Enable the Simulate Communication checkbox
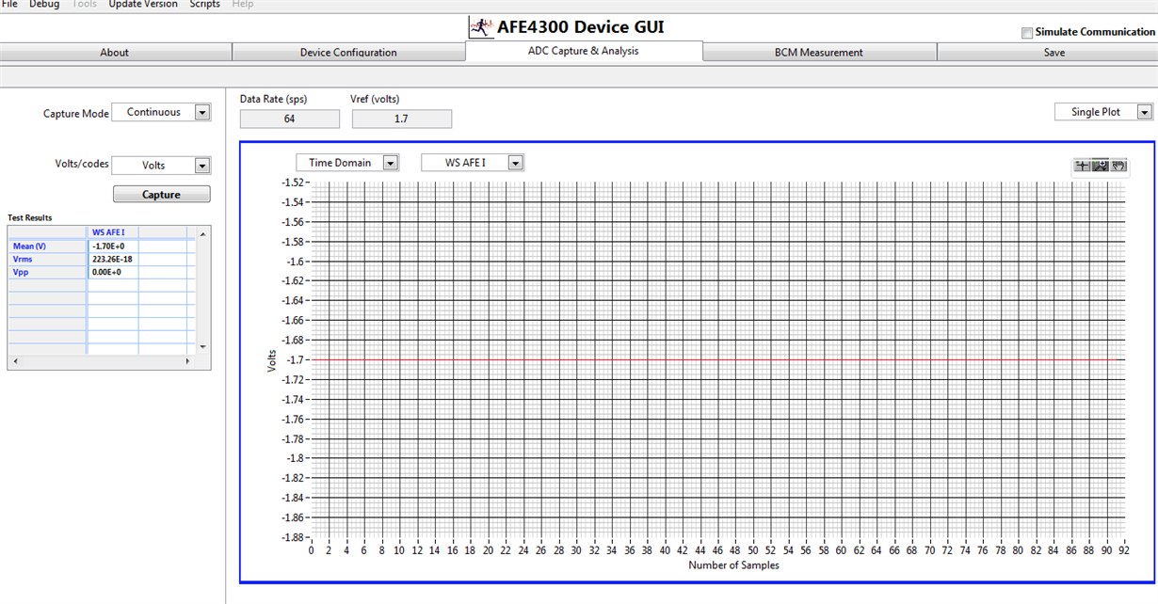 click(1026, 33)
